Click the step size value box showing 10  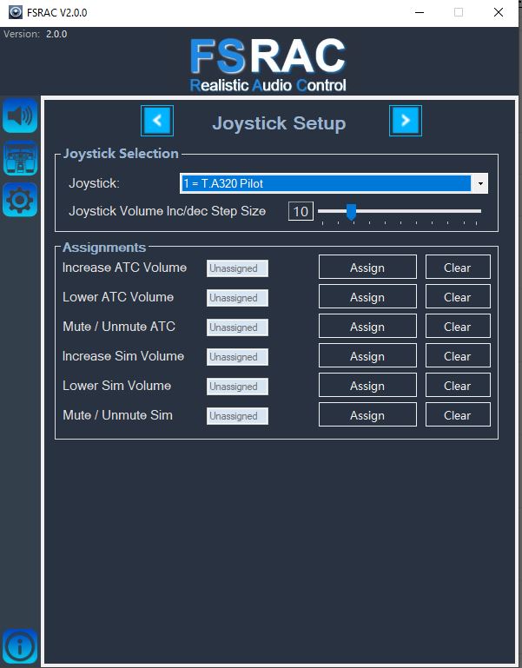(301, 211)
